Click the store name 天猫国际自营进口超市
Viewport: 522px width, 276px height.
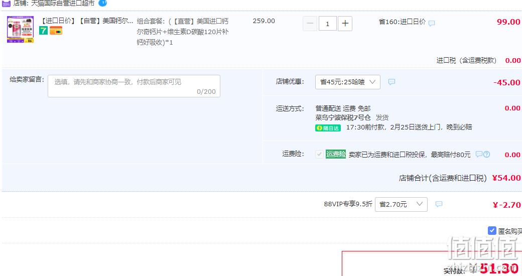point(63,4)
